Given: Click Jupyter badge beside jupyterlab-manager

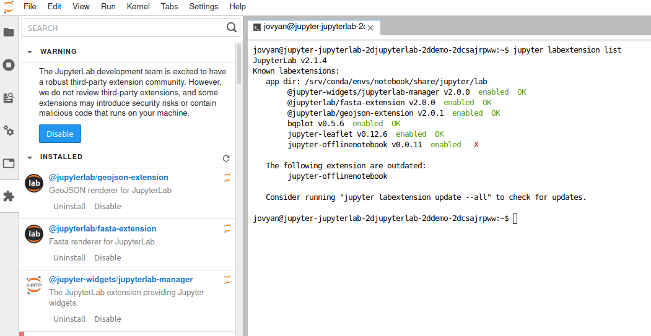Looking at the screenshot, I should pyautogui.click(x=227, y=280).
